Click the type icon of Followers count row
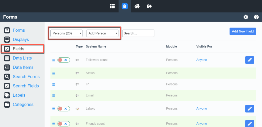Viewport: 262px width, 127px height. pyautogui.click(x=77, y=60)
